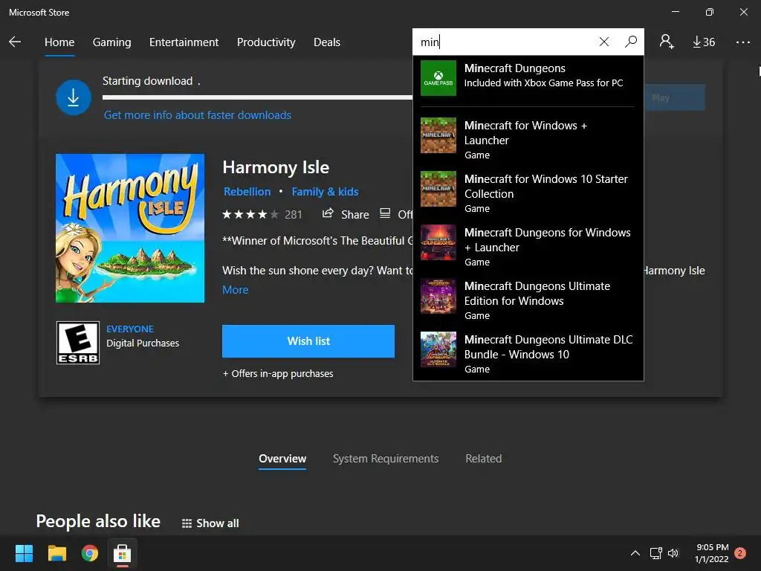Click the Microsoft Store taskbar icon
The width and height of the screenshot is (761, 571).
[x=123, y=553]
